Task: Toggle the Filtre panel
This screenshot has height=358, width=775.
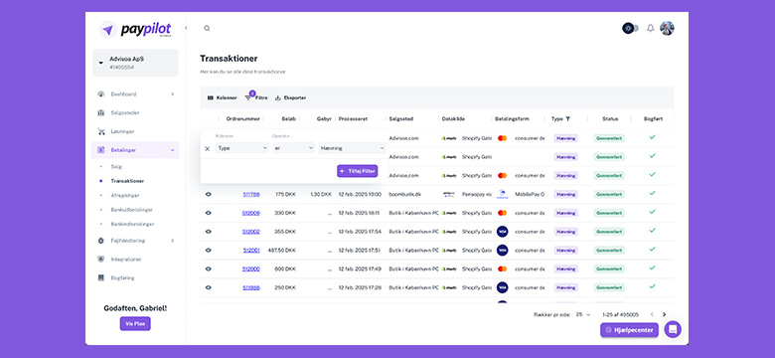Action: (x=256, y=97)
